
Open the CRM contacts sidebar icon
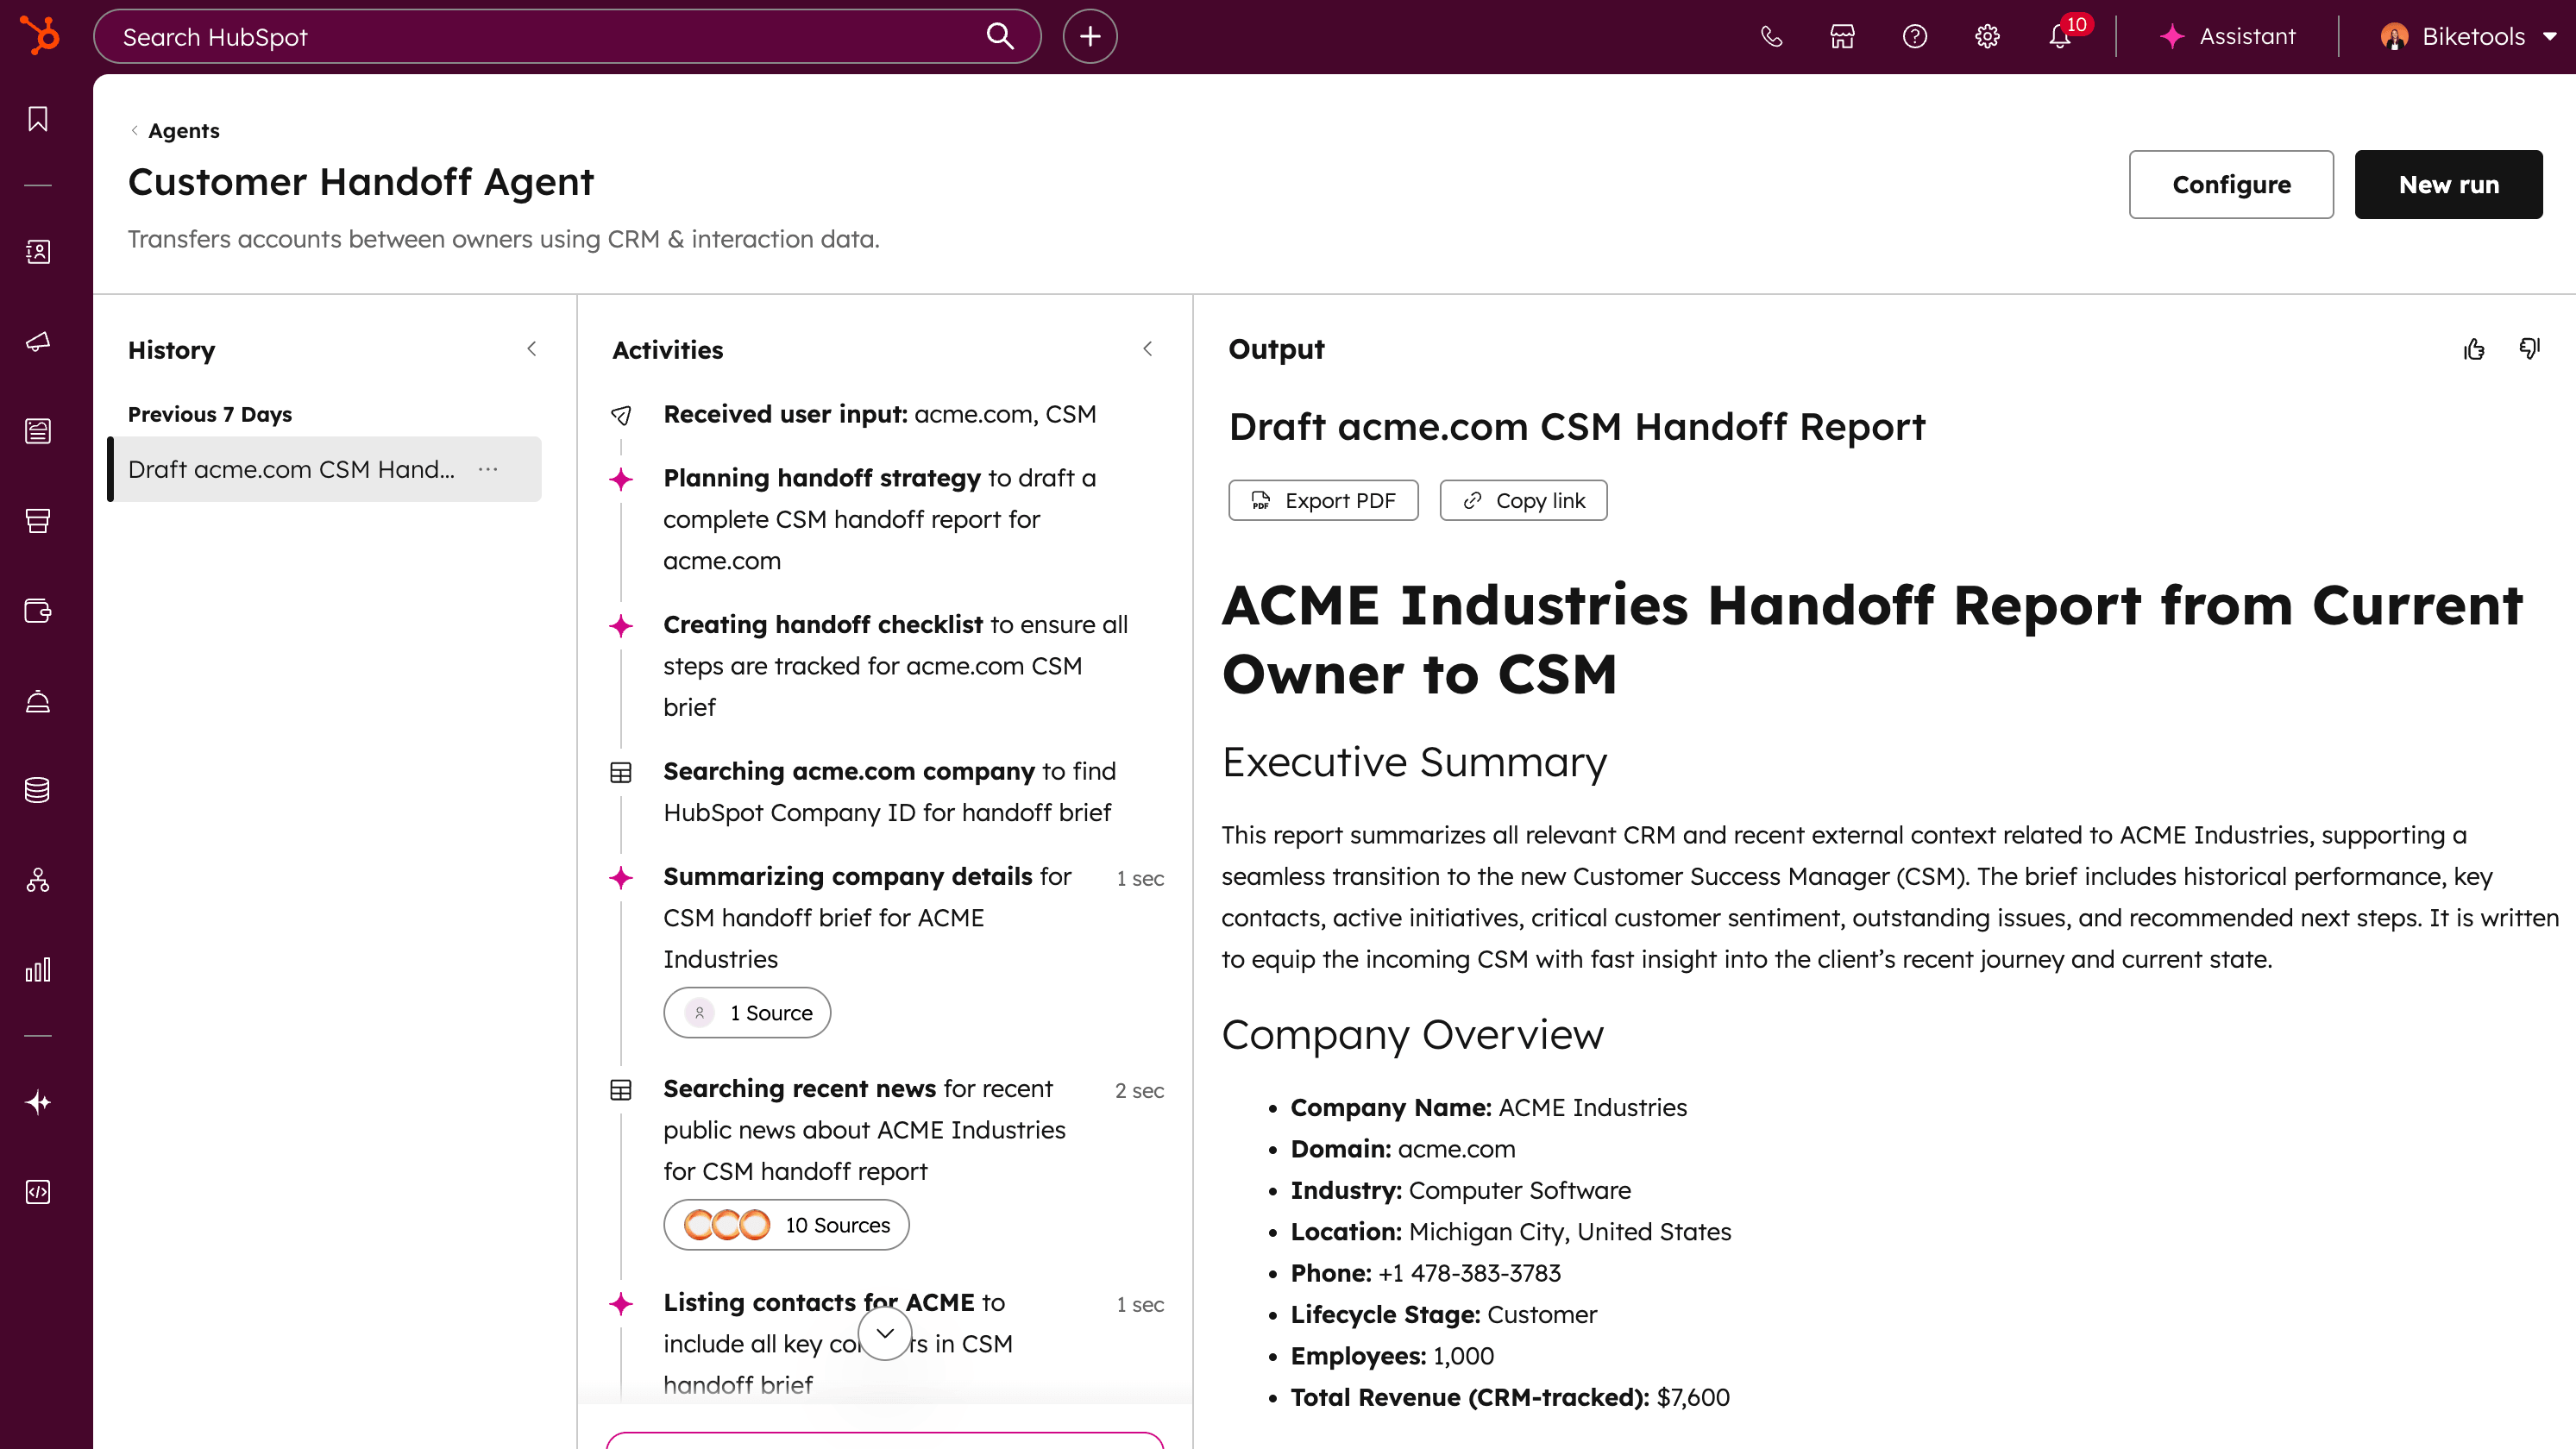pos(38,251)
